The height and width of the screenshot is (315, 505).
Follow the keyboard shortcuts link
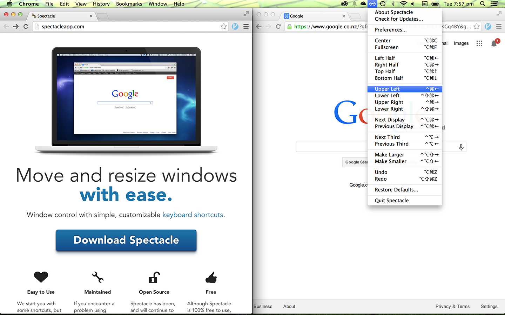pyautogui.click(x=193, y=215)
